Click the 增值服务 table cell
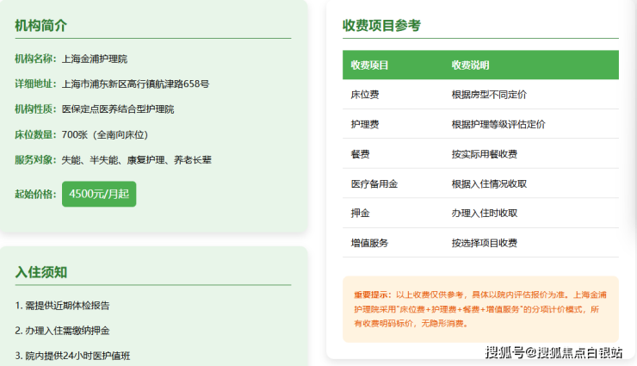Viewport: 637px width, 366px height. 369,243
